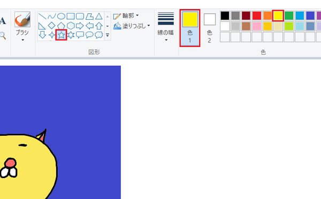The height and width of the screenshot is (199, 321).
Task: Pick the red color swatch
Action: pyautogui.click(x=257, y=16)
